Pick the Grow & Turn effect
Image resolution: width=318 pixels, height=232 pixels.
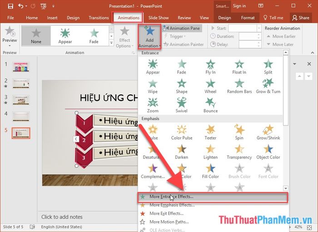(x=268, y=86)
